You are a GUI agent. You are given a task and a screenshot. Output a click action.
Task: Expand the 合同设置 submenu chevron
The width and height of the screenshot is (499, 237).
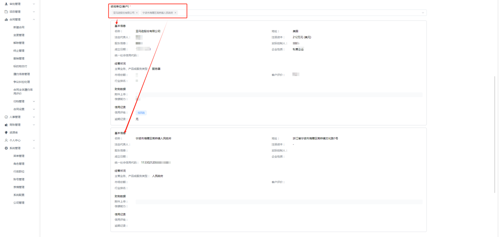point(34,109)
